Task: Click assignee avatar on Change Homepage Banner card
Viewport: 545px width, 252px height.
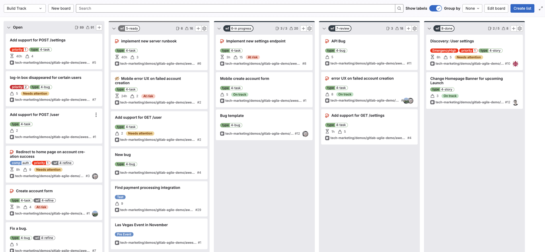Action: point(515,102)
